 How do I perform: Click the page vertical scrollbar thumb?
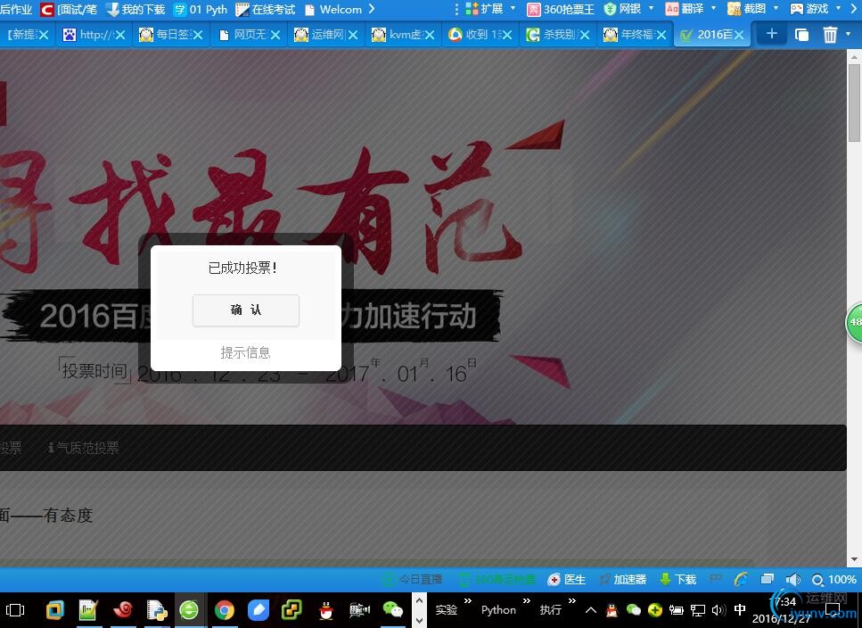point(854,102)
